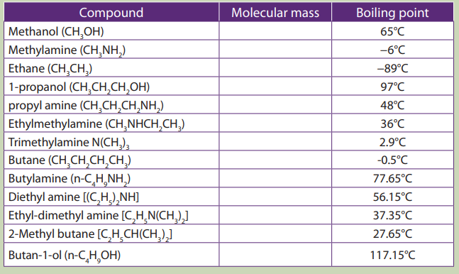Click the molecular mass cell for Butylamine
This screenshot has height=274, width=459.
(x=275, y=178)
